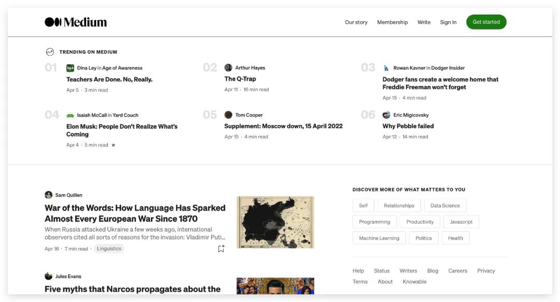The image size is (560, 302).
Task: Click Arthur Hayes' profile avatar
Action: pyautogui.click(x=228, y=67)
